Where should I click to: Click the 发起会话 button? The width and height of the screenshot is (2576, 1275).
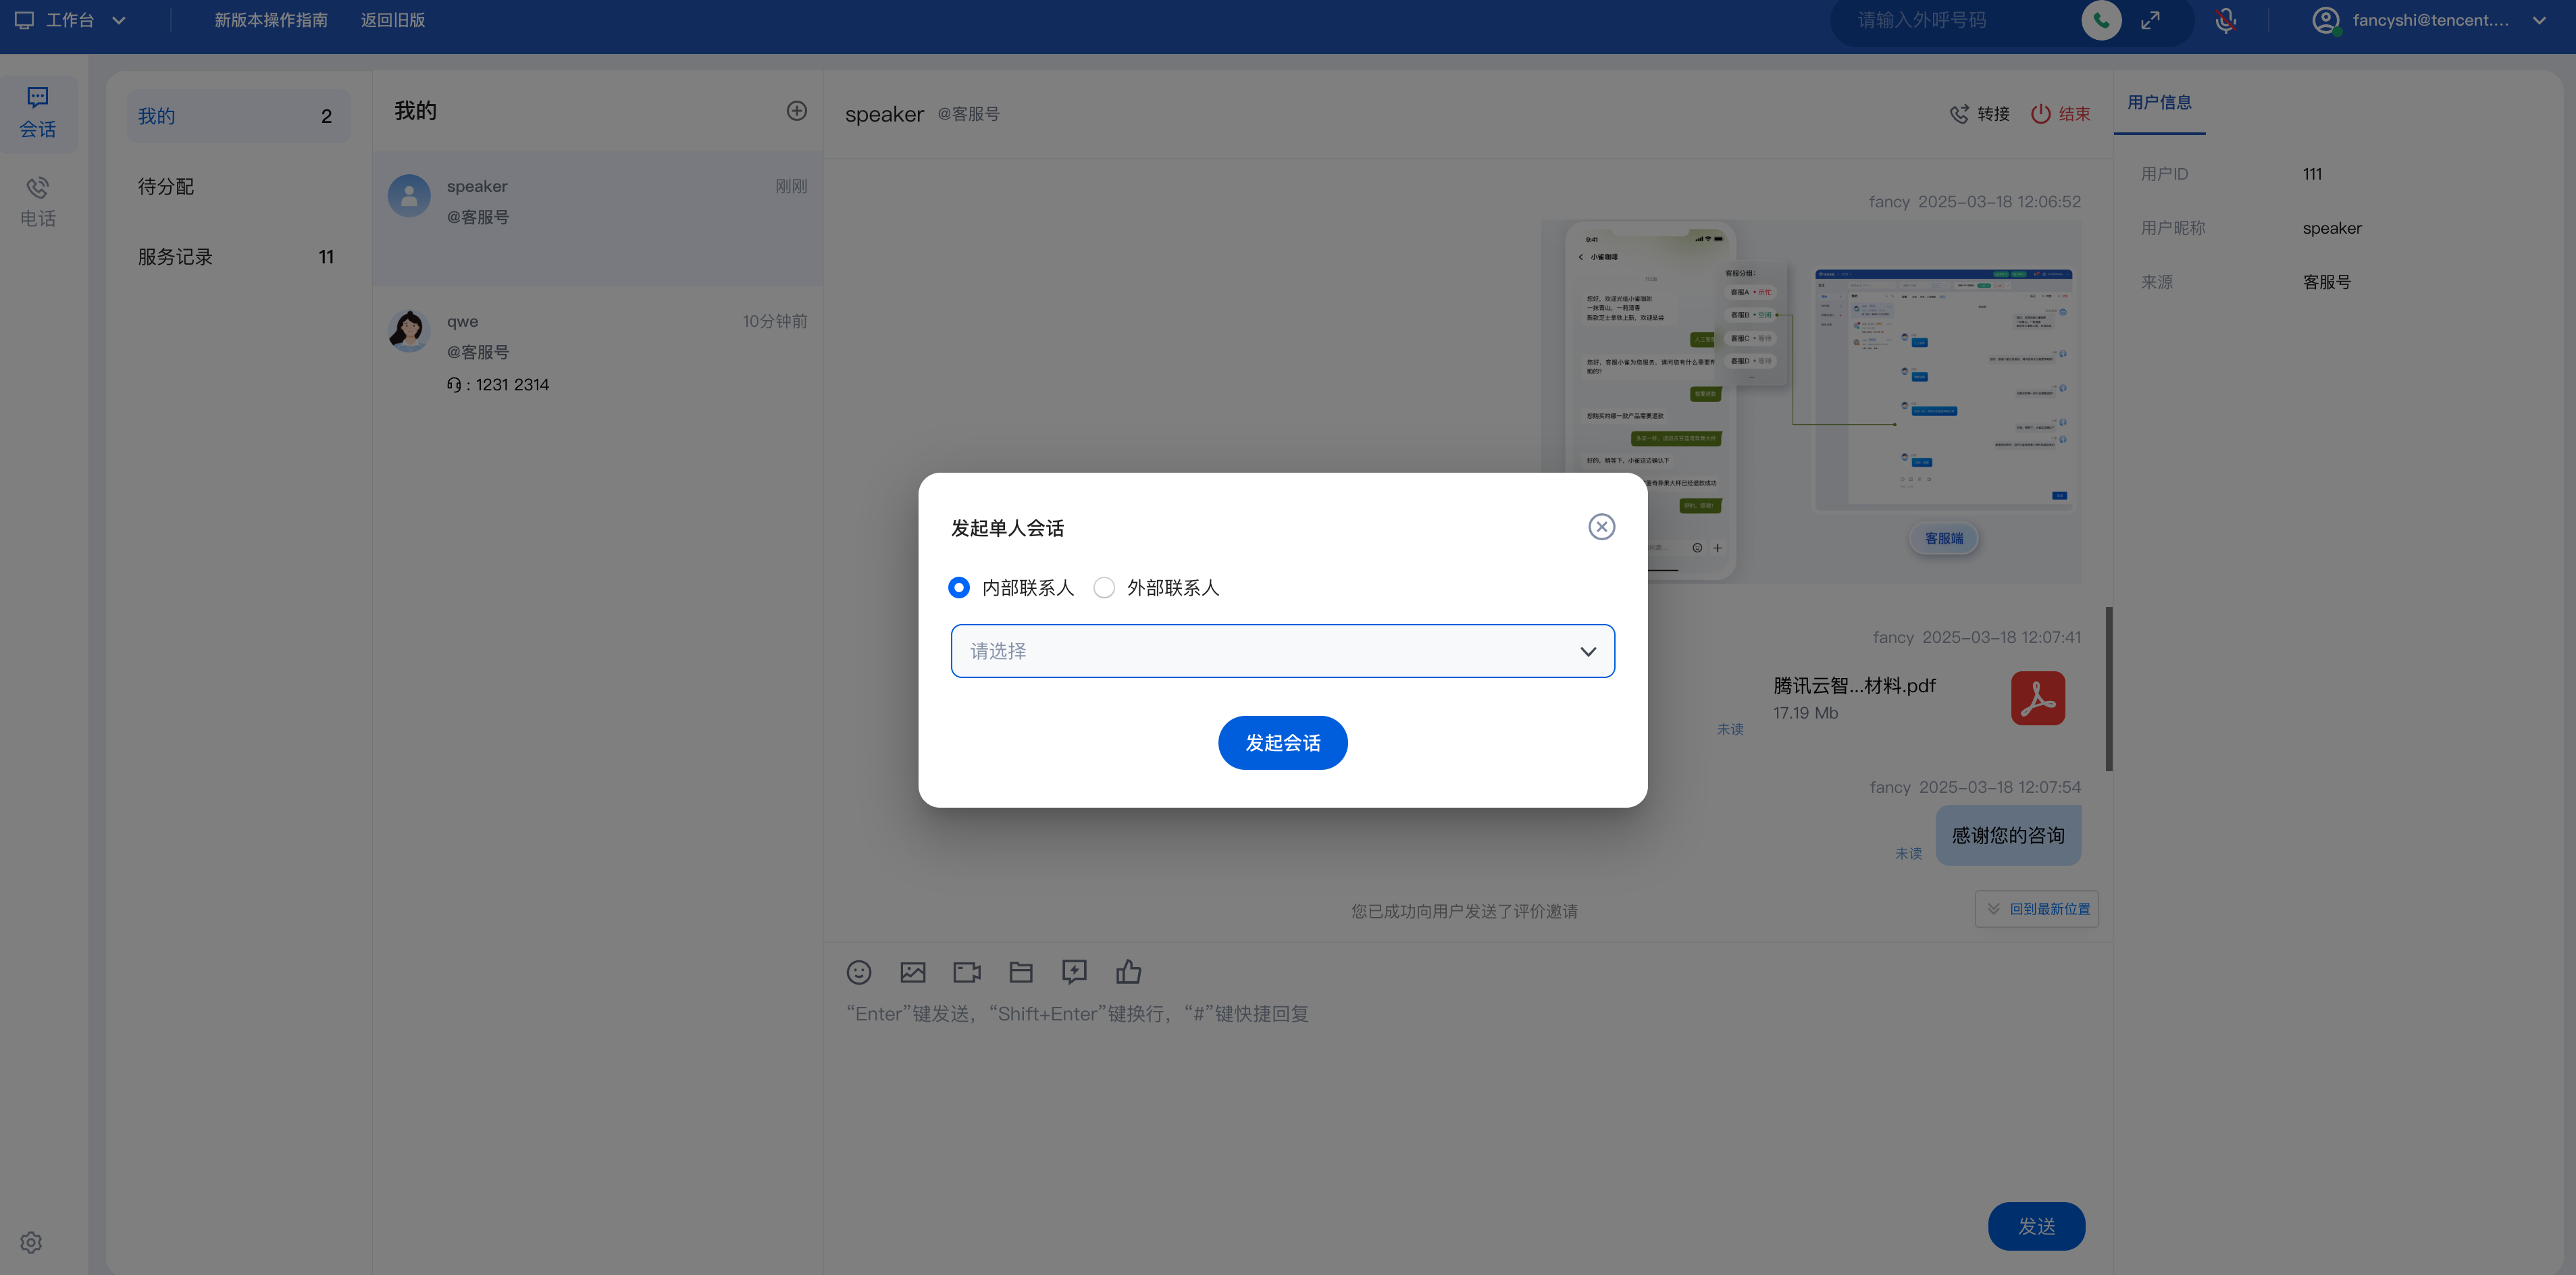1282,743
